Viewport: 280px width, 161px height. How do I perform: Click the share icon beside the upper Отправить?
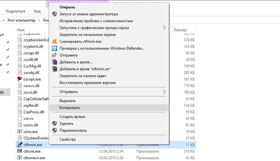coord(54,55)
